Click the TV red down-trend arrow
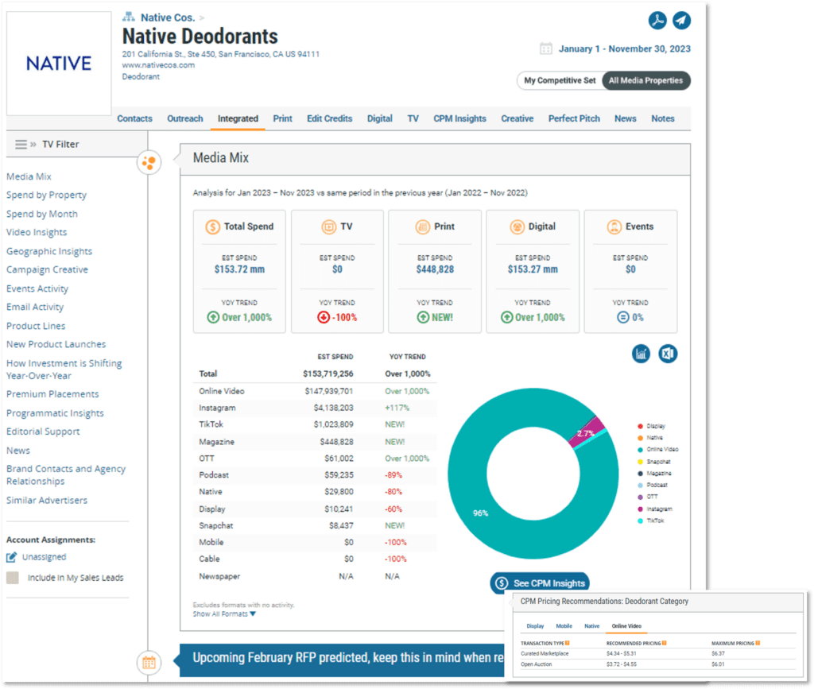Viewport: 814px width, 689px height. tap(324, 317)
